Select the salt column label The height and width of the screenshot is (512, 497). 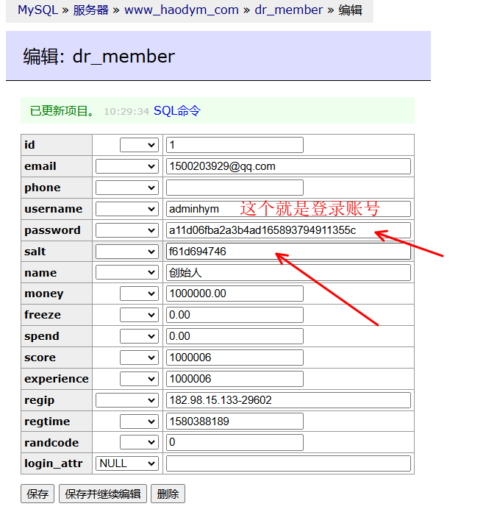coord(35,252)
